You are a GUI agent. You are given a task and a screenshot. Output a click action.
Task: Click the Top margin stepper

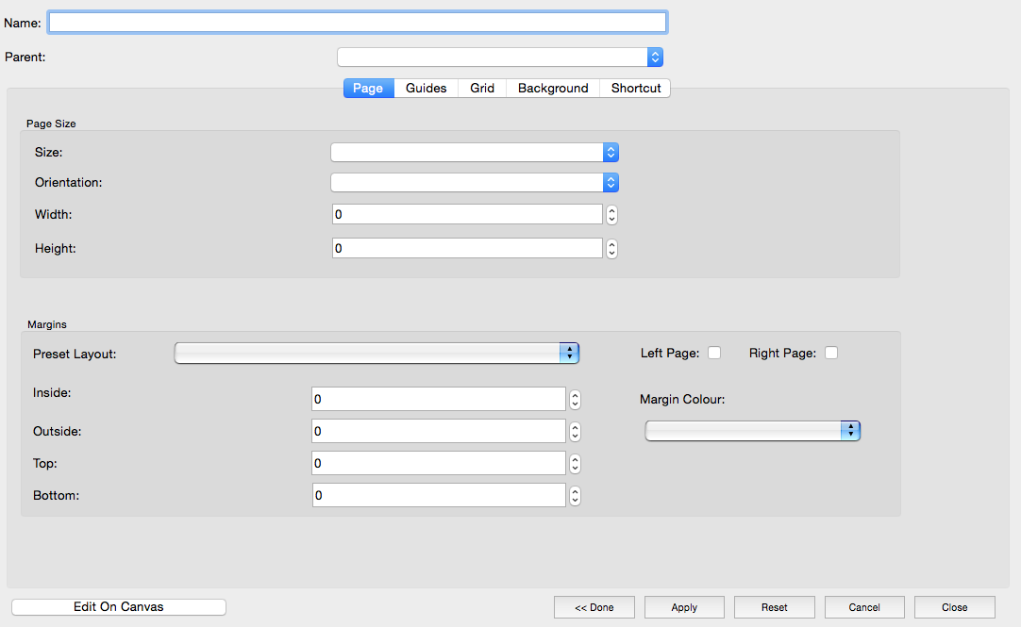coord(575,464)
